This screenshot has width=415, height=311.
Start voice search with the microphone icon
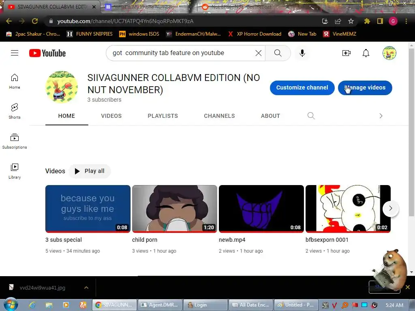pyautogui.click(x=302, y=53)
